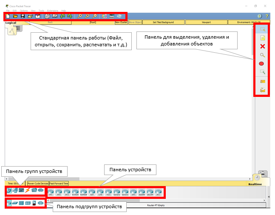Choose the Security subgroup icon
Viewport: 275px width, 215px height.
coord(34,203)
